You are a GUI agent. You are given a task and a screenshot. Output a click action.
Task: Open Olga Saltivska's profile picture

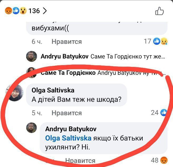(15, 93)
